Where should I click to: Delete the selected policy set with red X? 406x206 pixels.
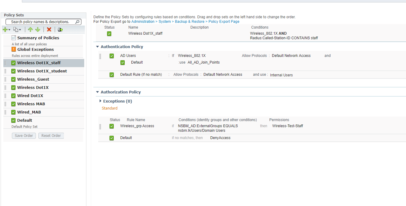point(49,29)
